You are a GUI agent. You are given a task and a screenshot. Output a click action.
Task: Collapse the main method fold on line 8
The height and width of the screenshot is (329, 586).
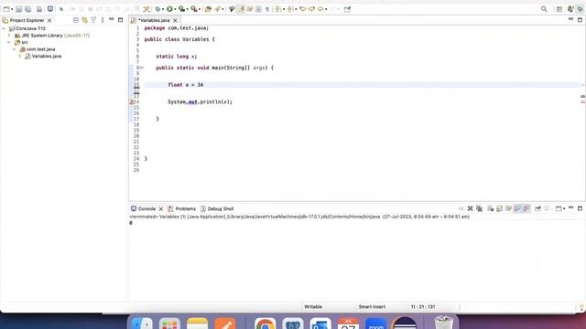(x=142, y=68)
